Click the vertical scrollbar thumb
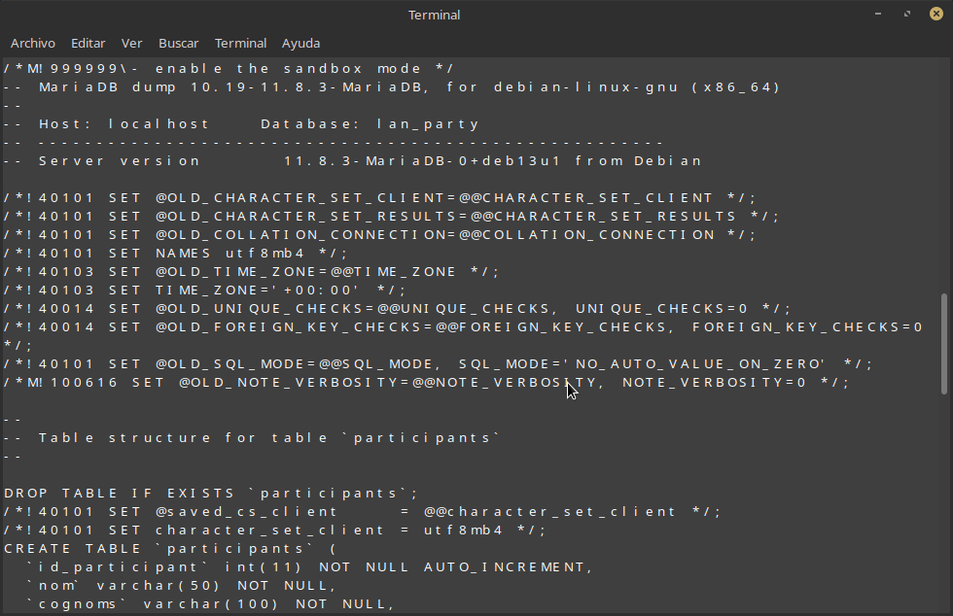Image resolution: width=953 pixels, height=616 pixels. 944,343
